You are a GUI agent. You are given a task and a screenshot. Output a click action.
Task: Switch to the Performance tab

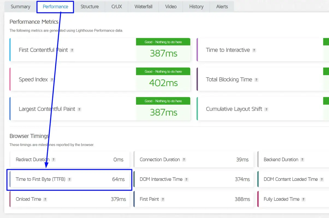[x=55, y=7]
